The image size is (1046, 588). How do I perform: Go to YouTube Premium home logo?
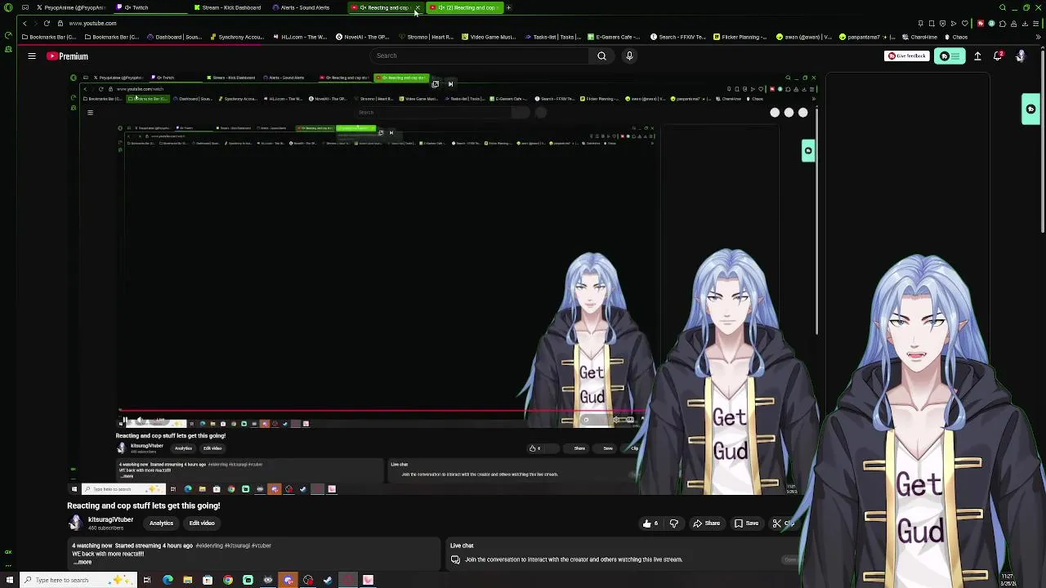click(x=67, y=56)
